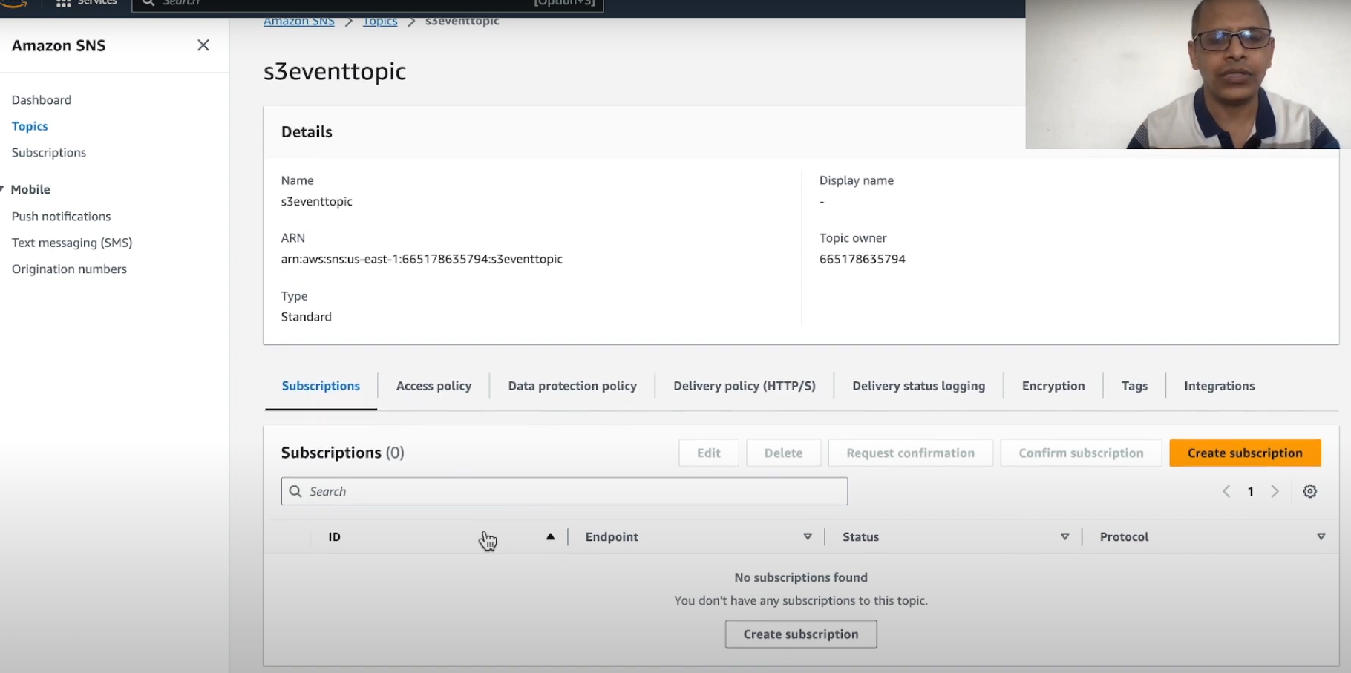Click orange Create subscription button
This screenshot has width=1351, height=673.
pos(1245,453)
